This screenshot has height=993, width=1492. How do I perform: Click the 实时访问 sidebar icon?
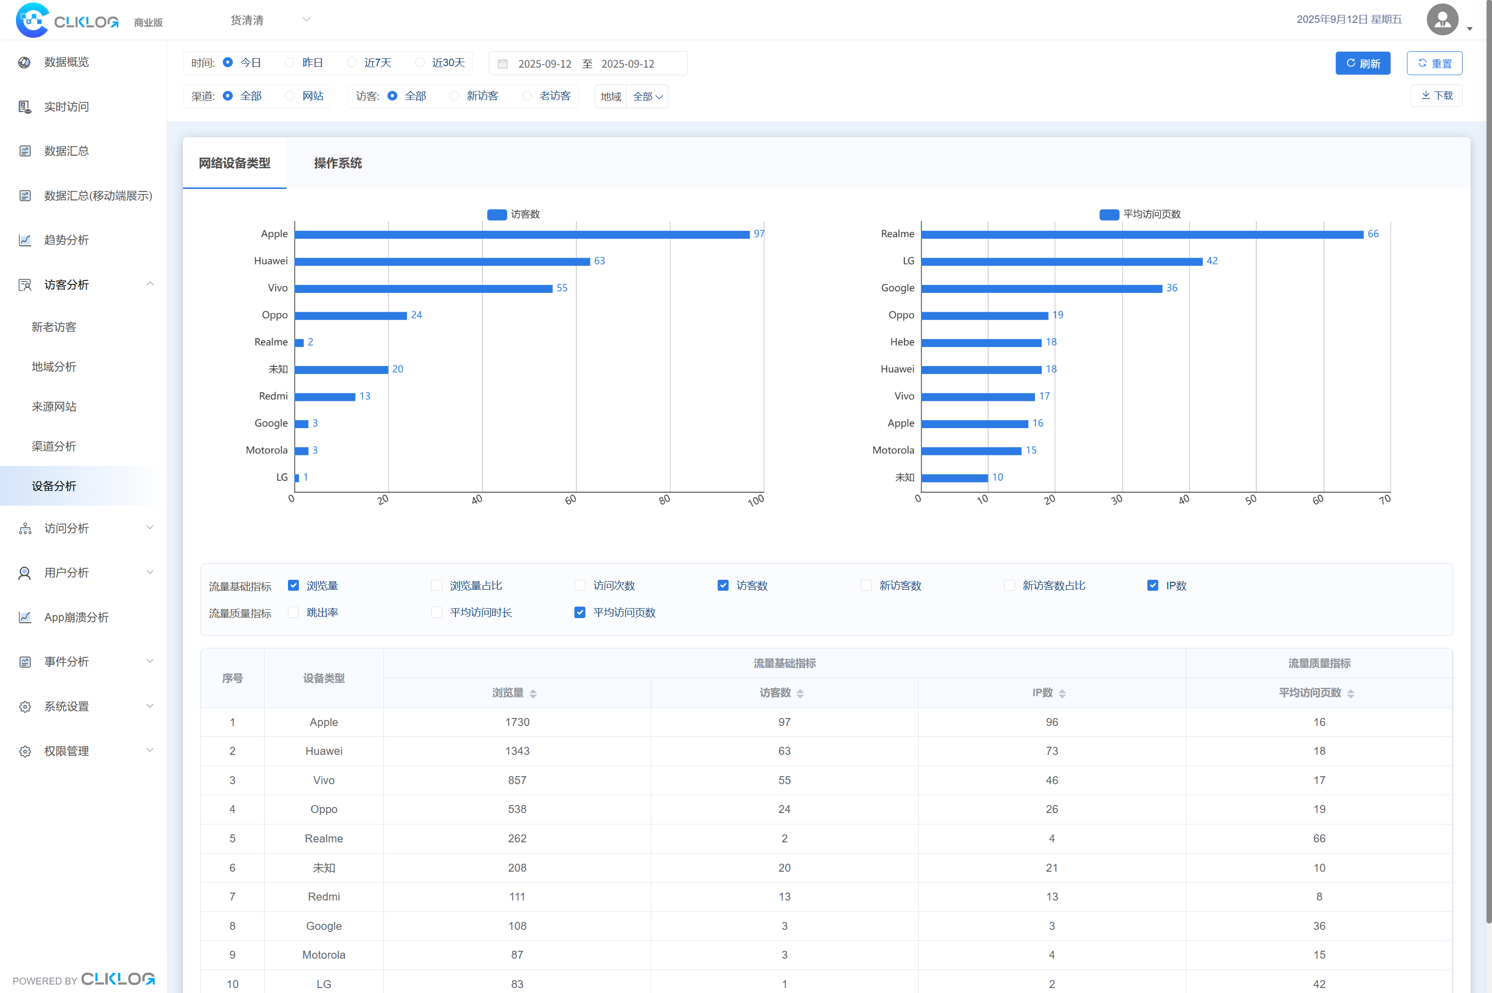[25, 107]
